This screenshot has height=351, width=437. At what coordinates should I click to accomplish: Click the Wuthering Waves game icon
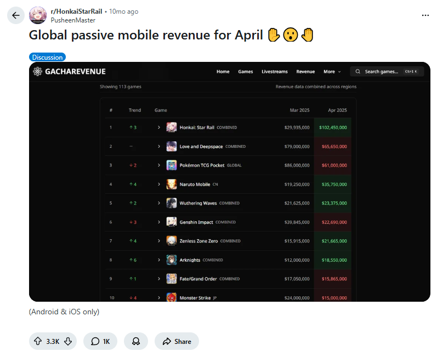[172, 203]
